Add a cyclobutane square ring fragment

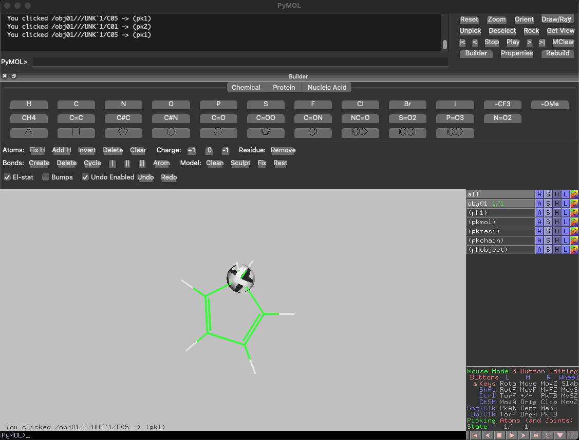click(76, 132)
